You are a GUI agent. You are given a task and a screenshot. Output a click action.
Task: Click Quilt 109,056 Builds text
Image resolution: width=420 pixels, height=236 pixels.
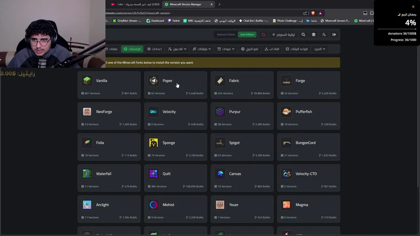pos(194,187)
